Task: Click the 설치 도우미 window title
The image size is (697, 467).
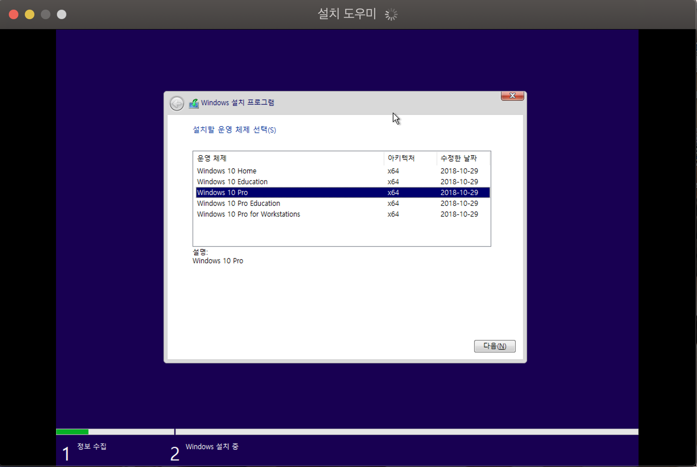Action: point(347,14)
